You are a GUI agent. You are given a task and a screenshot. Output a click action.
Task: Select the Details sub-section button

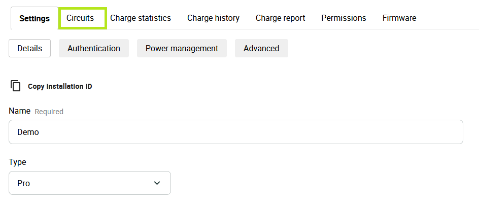coord(29,48)
